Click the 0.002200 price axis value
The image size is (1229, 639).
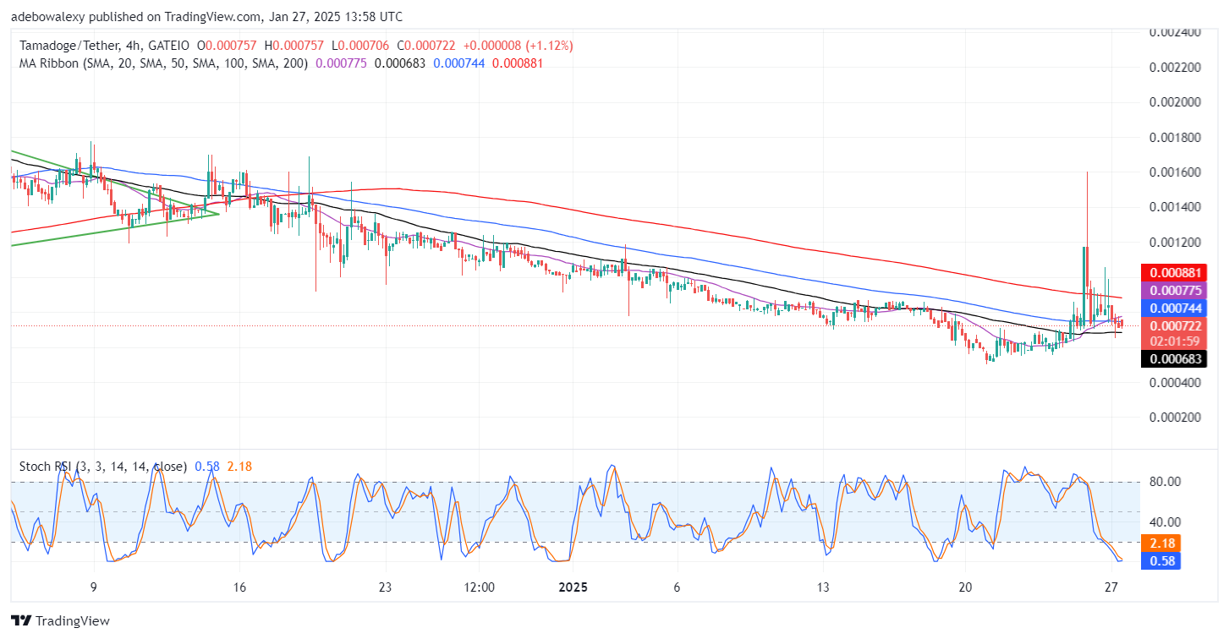[1176, 68]
